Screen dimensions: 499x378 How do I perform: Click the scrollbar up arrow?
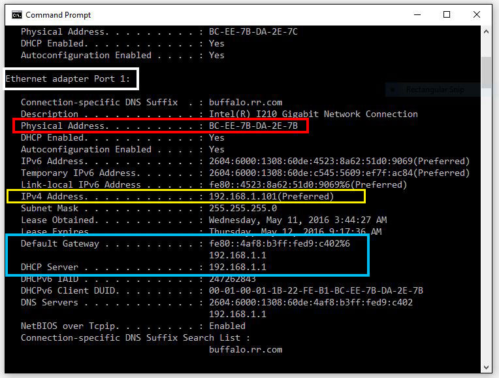pyautogui.click(x=486, y=31)
